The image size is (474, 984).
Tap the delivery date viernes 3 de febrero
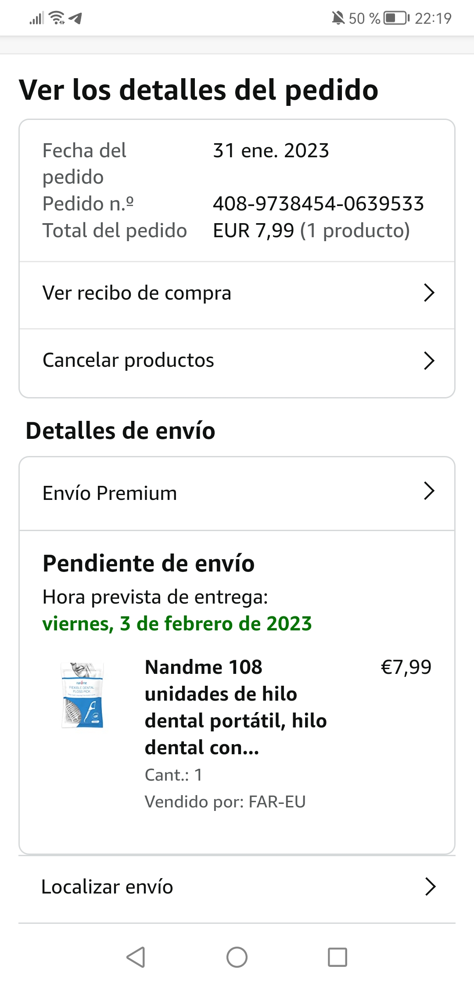pos(177,623)
